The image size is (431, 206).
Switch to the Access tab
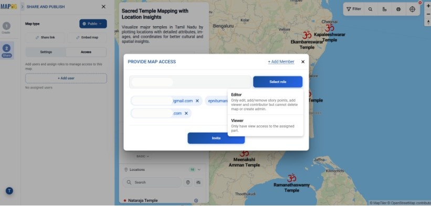pos(86,52)
